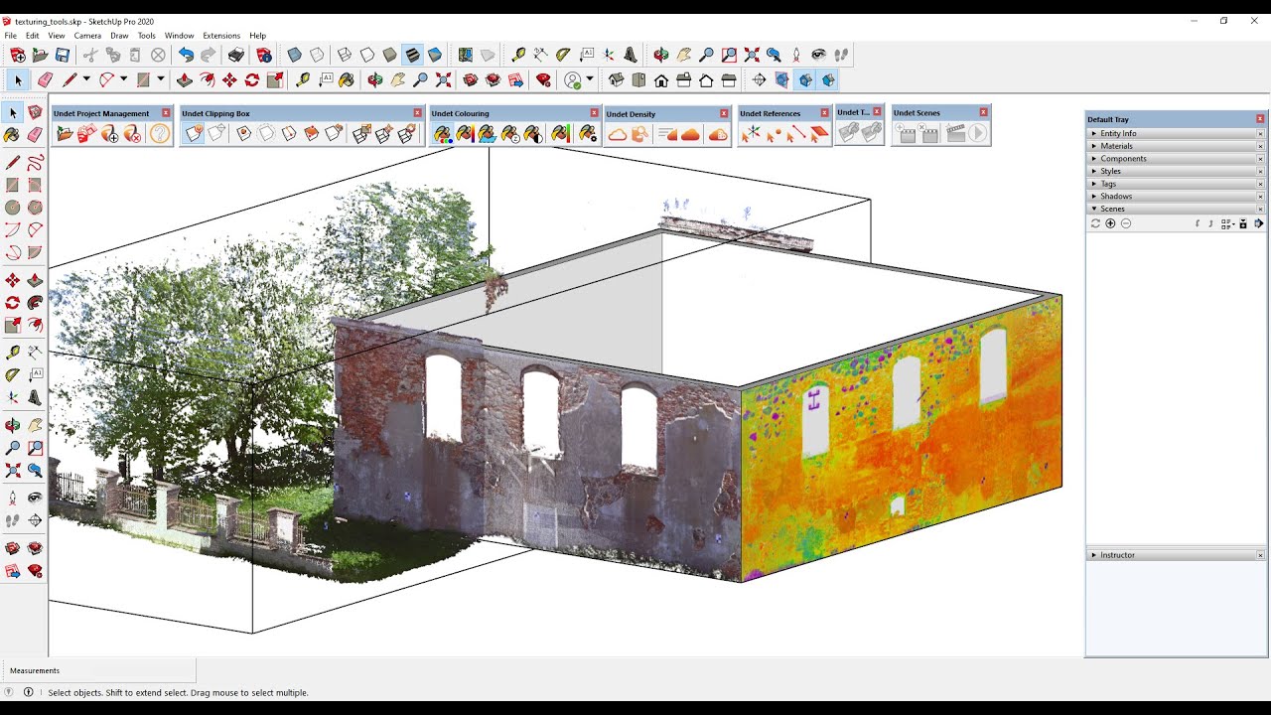Click the Measurements input box
This screenshot has width=1271, height=715.
pos(98,670)
